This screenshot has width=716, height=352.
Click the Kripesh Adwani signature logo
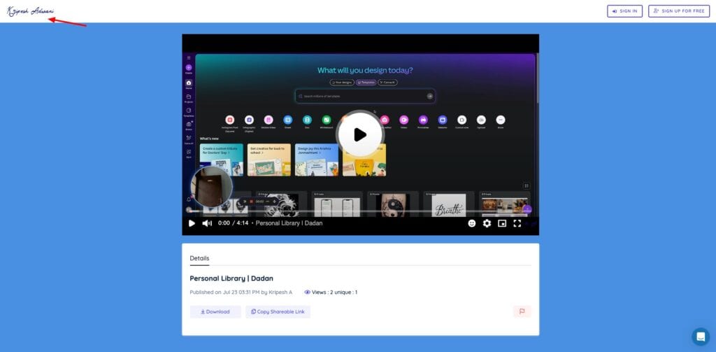tap(31, 11)
